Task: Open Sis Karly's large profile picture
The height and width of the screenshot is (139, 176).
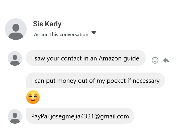Action: pyautogui.click(x=16, y=29)
